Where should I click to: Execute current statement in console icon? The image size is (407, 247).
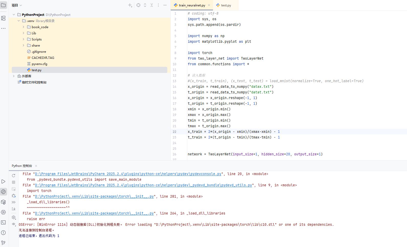(14, 189)
